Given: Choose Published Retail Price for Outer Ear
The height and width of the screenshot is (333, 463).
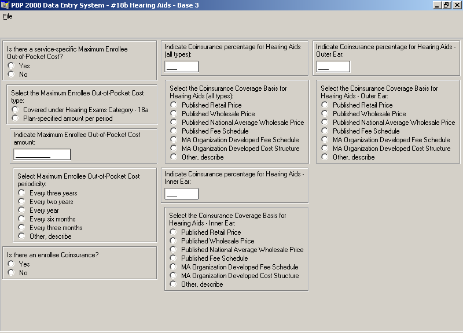Looking at the screenshot, I should 325,105.
